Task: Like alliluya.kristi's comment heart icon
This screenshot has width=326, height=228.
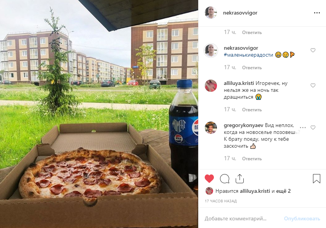Action: click(313, 85)
